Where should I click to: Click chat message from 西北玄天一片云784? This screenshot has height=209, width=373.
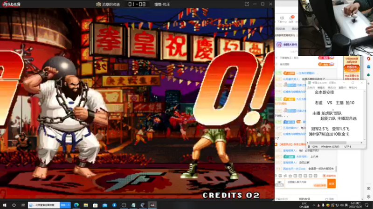point(308,169)
